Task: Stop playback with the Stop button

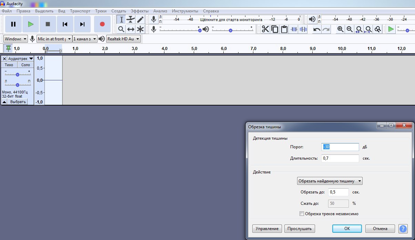Action: pyautogui.click(x=48, y=24)
